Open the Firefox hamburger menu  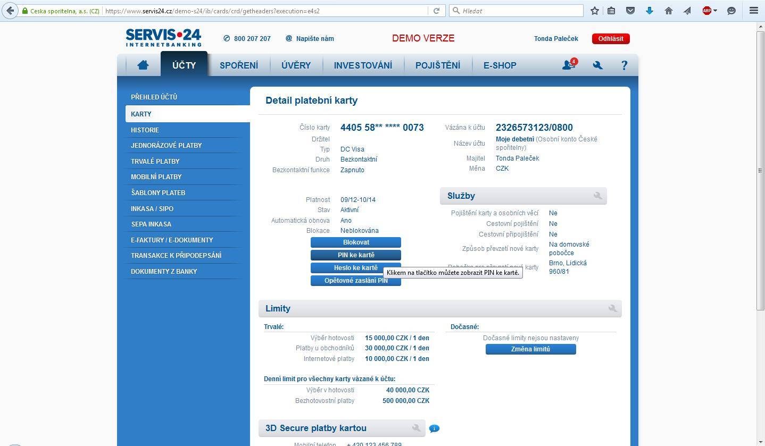pos(754,11)
